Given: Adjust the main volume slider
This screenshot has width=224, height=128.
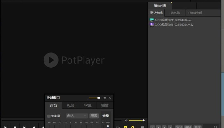Looking at the screenshot, I should pos(136,120).
